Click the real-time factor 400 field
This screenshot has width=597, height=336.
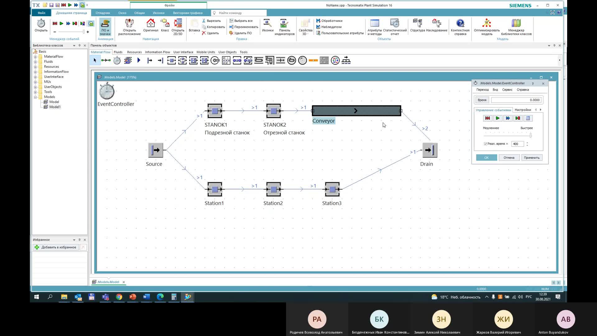517,144
